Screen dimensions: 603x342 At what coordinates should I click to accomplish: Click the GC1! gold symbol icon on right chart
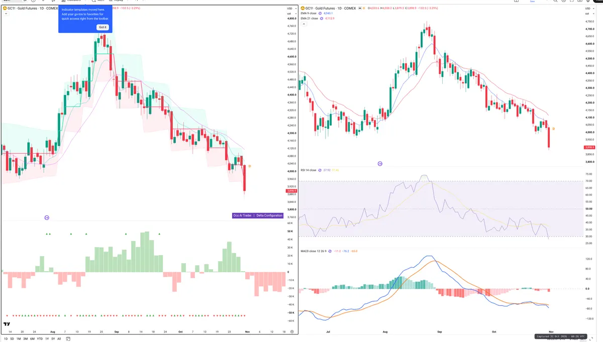(302, 8)
